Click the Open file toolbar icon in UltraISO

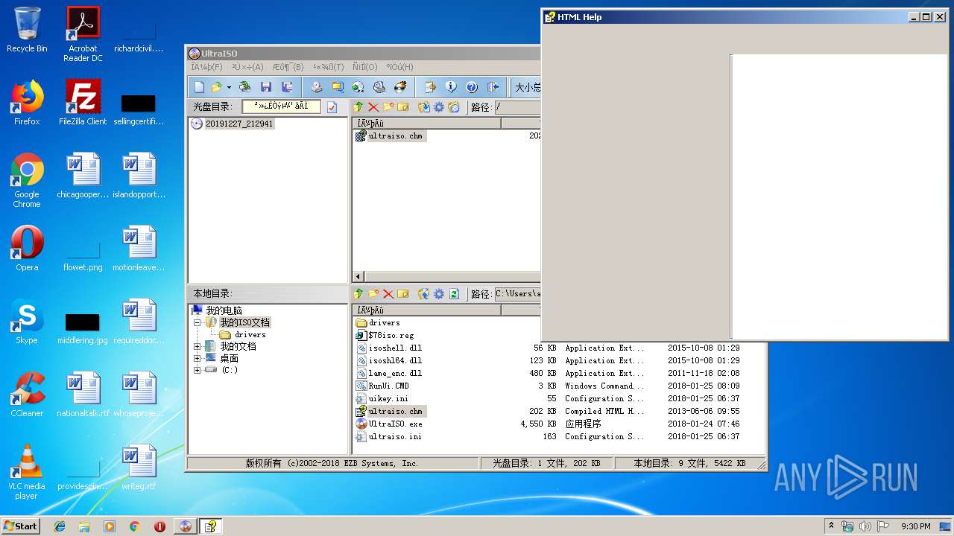point(217,87)
